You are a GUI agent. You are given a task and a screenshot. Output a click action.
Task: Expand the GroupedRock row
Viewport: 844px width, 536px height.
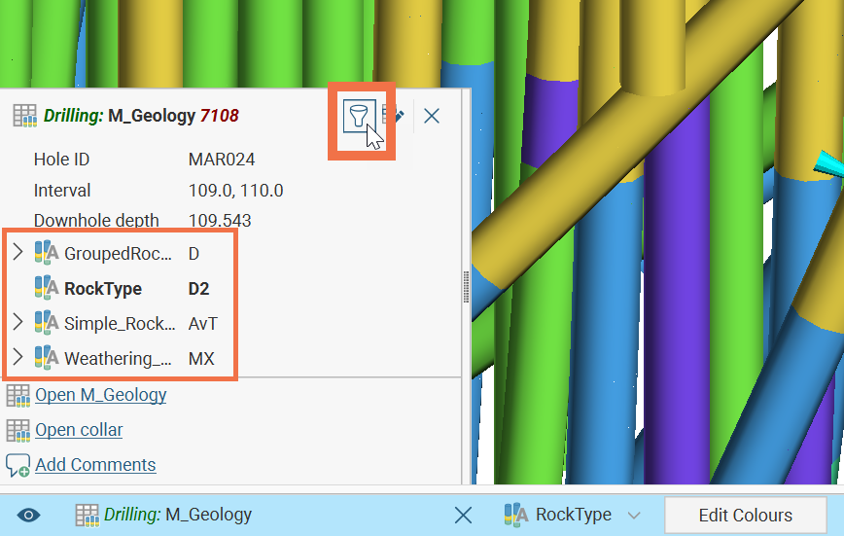pos(18,253)
